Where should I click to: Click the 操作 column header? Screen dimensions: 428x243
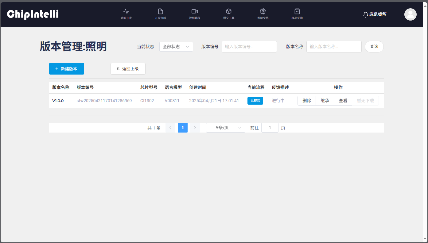[338, 87]
